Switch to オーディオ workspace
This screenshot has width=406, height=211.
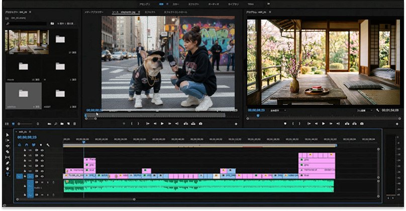point(214,4)
